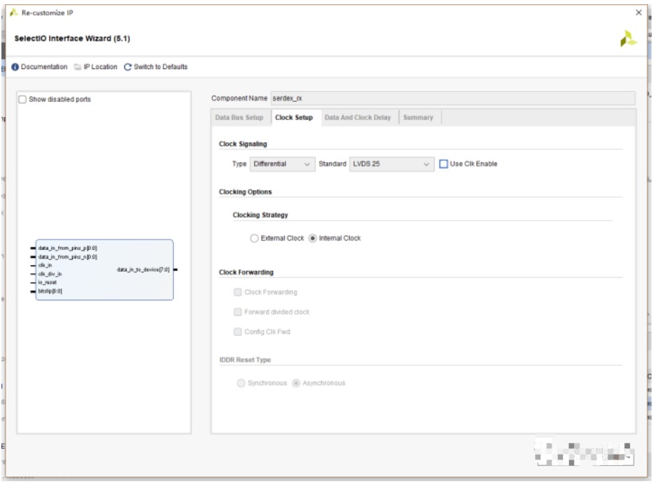
Task: Click the Documentation info icon
Action: [x=15, y=67]
